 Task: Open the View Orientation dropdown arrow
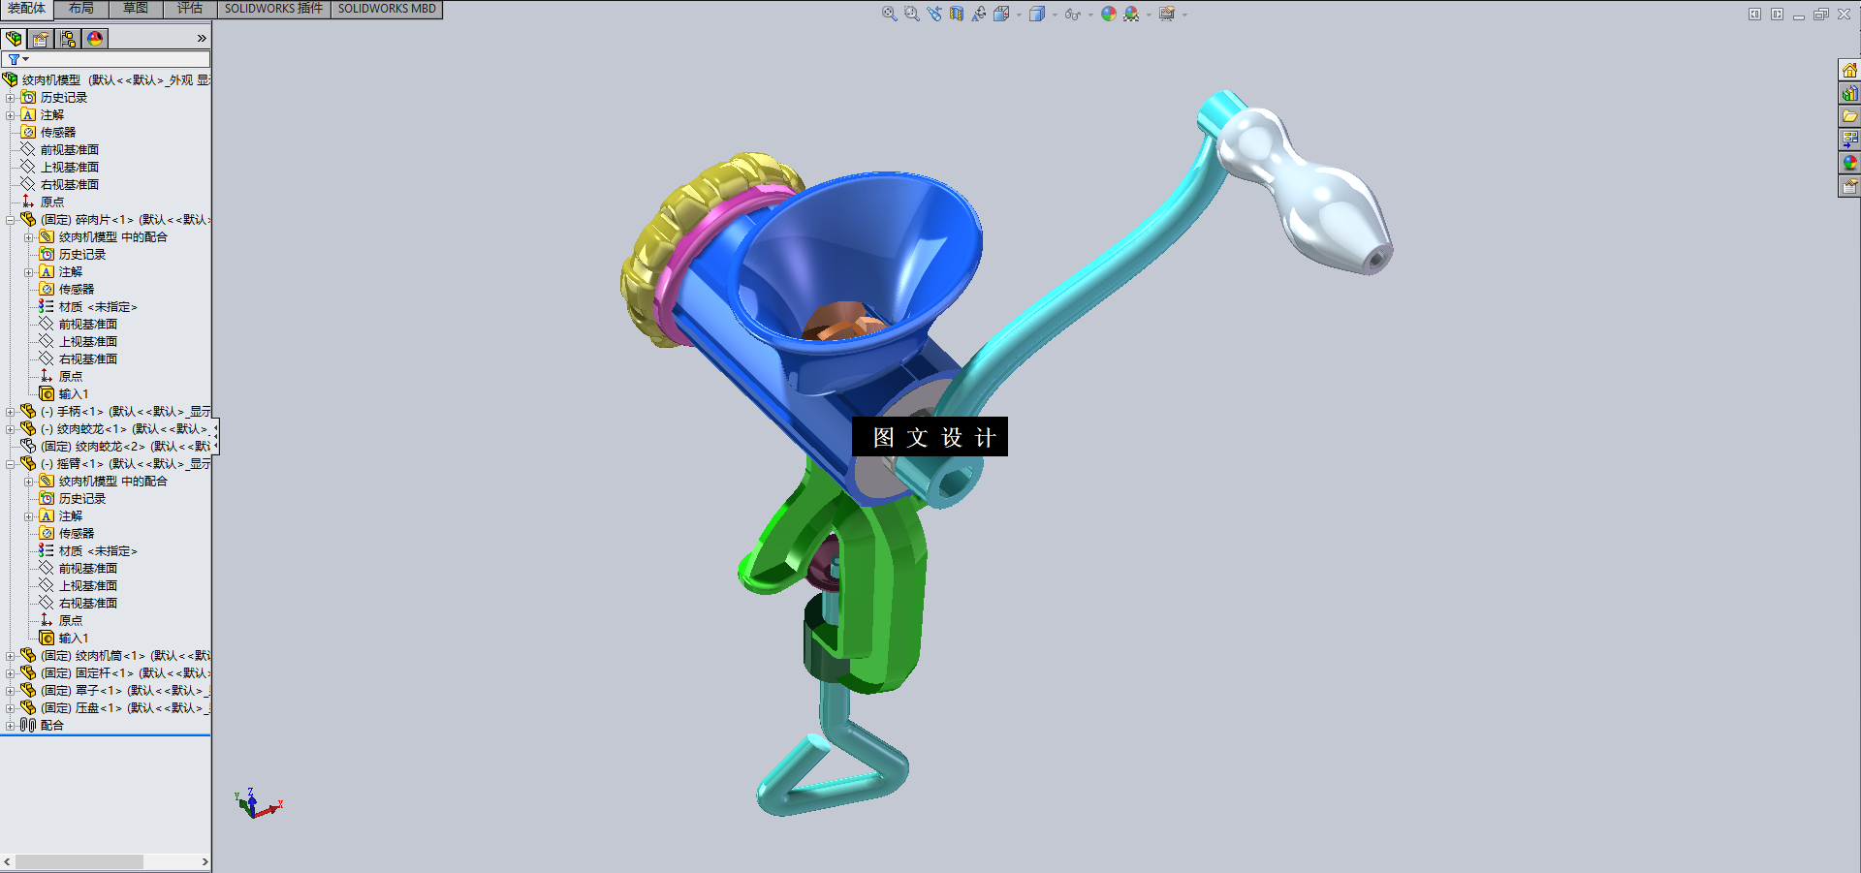(x=1019, y=15)
